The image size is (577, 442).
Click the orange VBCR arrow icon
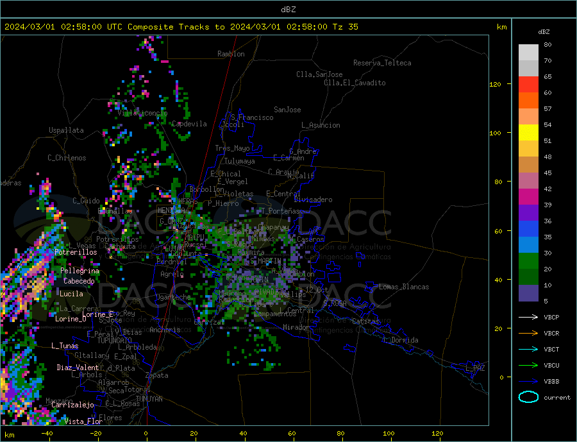point(528,334)
